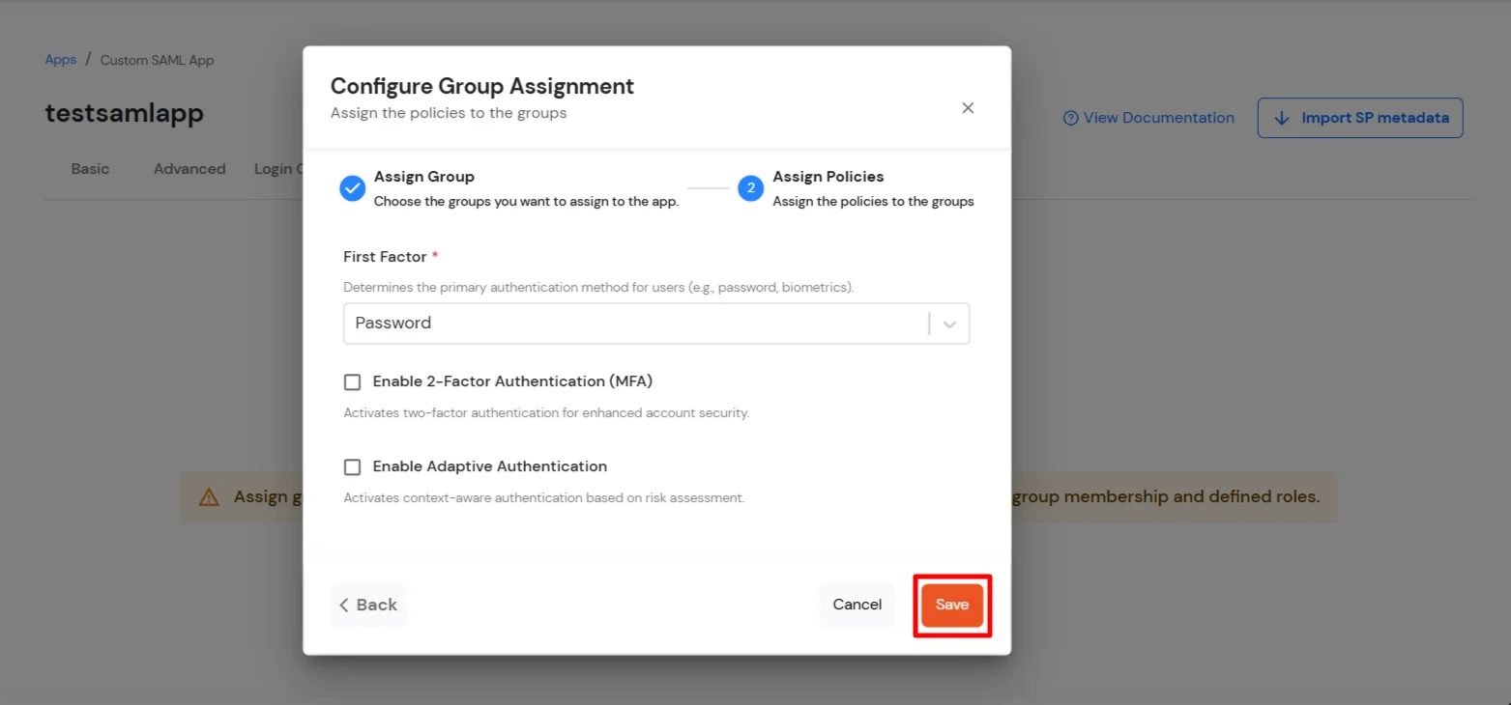This screenshot has width=1511, height=705.
Task: Open the First Factor dropdown via its chevron
Action: tap(948, 324)
